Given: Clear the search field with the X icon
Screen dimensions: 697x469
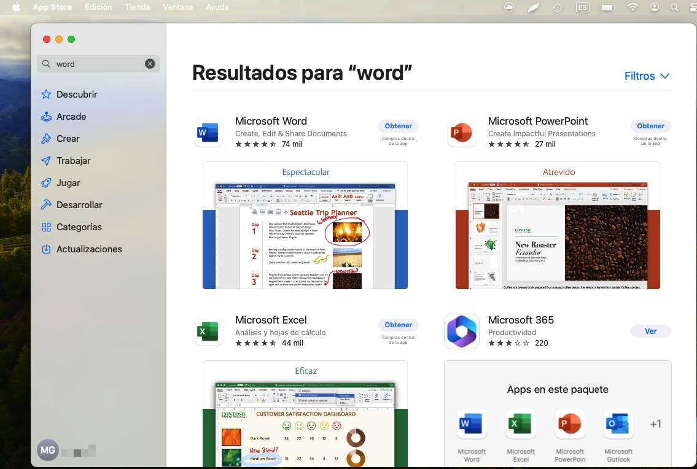Looking at the screenshot, I should pos(150,64).
